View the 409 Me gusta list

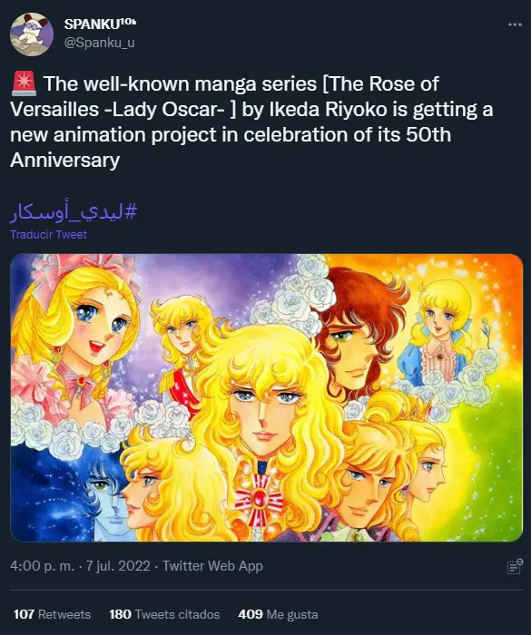point(278,614)
